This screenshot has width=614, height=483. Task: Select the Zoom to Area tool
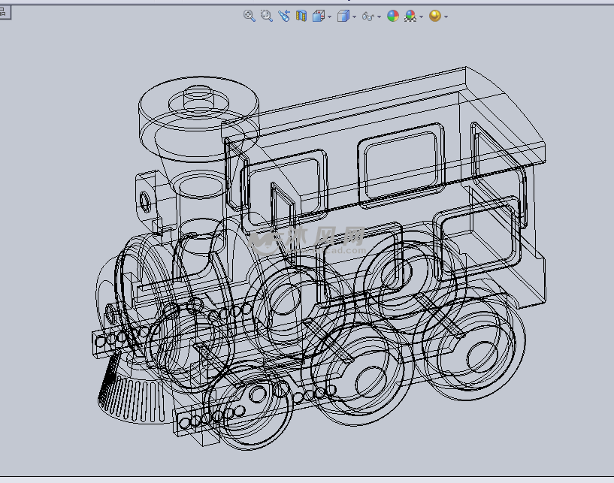(x=266, y=16)
